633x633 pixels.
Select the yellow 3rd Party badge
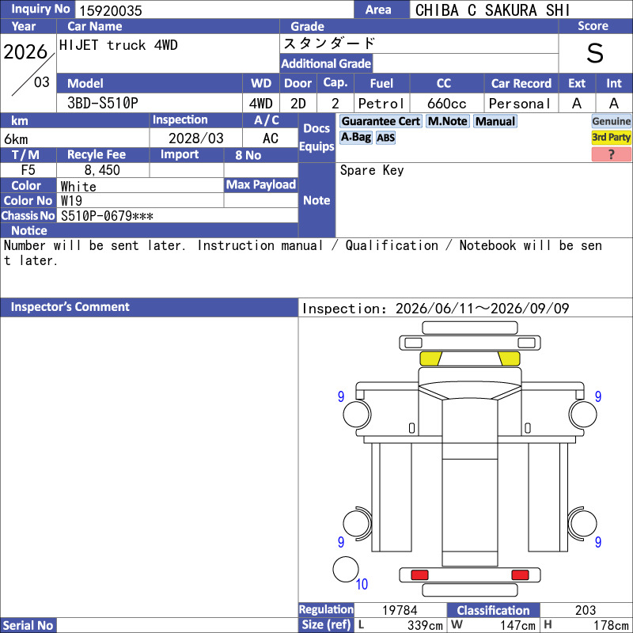[x=611, y=137]
